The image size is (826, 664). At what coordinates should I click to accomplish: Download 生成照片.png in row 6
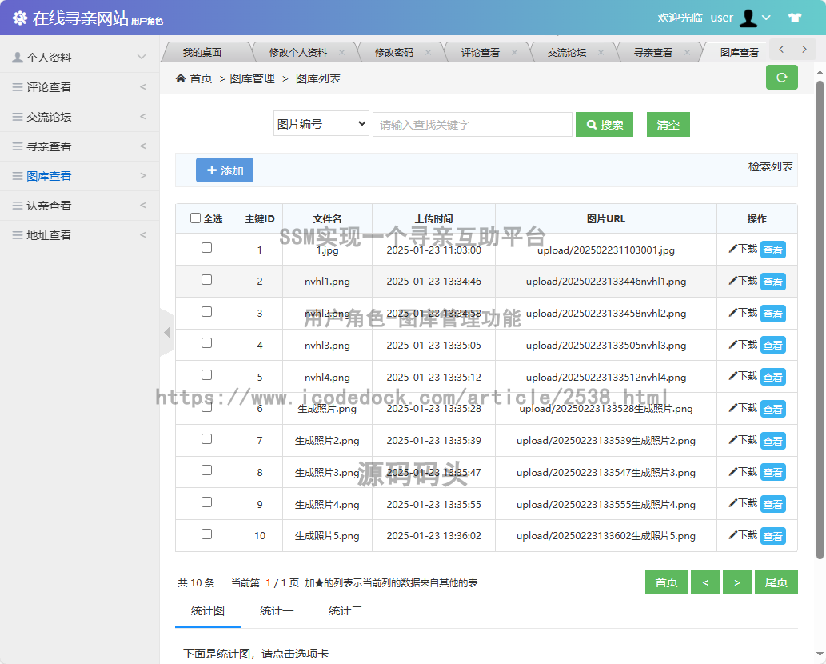pos(743,409)
